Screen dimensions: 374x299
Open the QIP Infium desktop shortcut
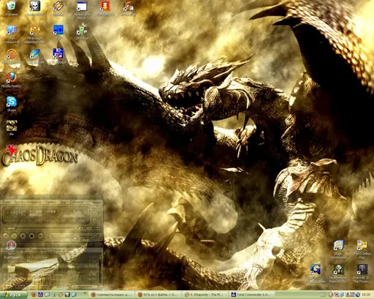point(82,32)
